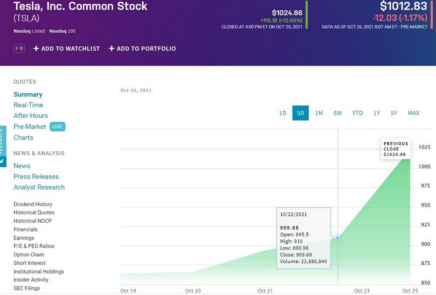Click the Previous Close label on chart
The image size is (436, 295).
click(x=396, y=149)
